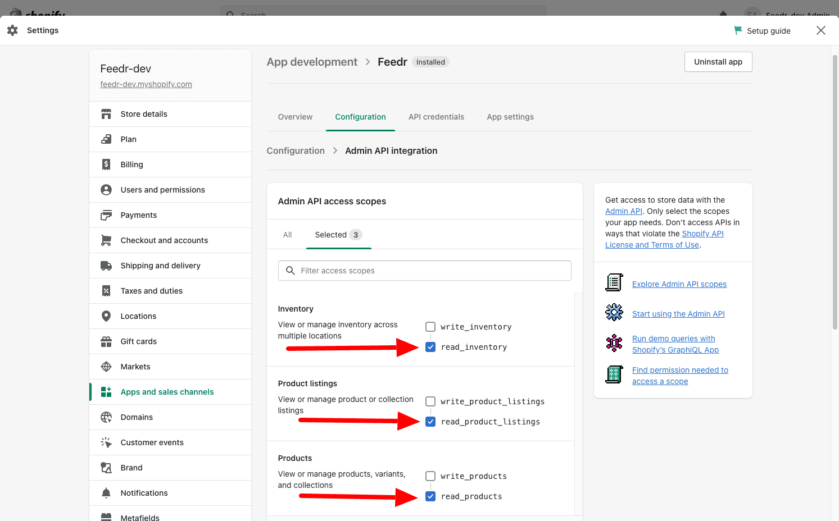Enable the write_inventory checkbox
Image resolution: width=839 pixels, height=521 pixels.
[430, 327]
